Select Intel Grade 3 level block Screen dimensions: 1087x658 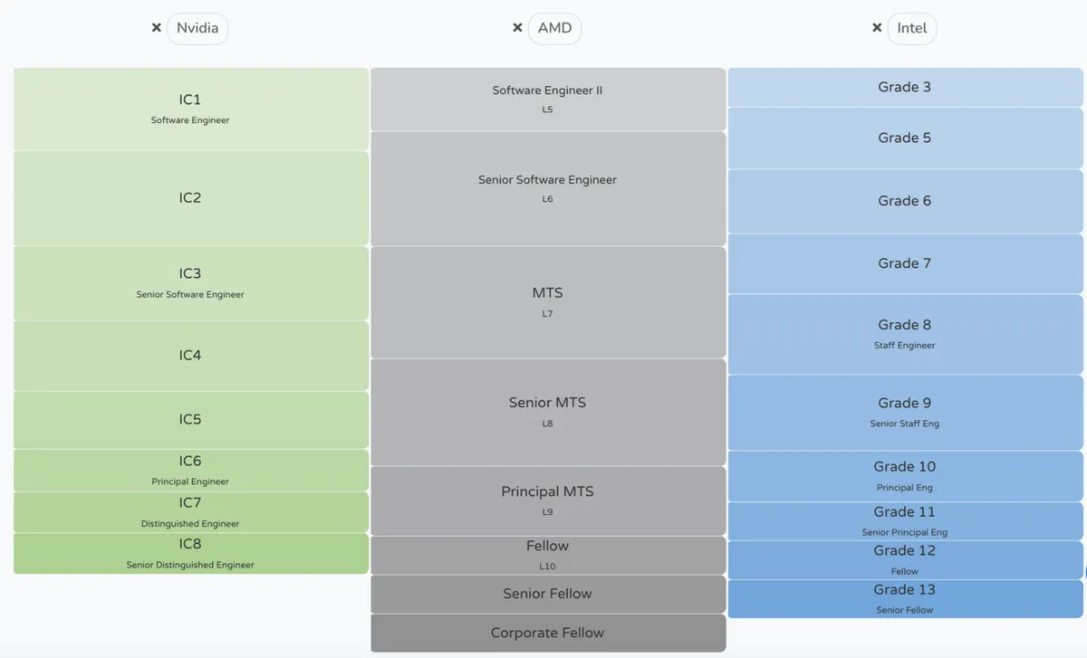click(x=904, y=87)
